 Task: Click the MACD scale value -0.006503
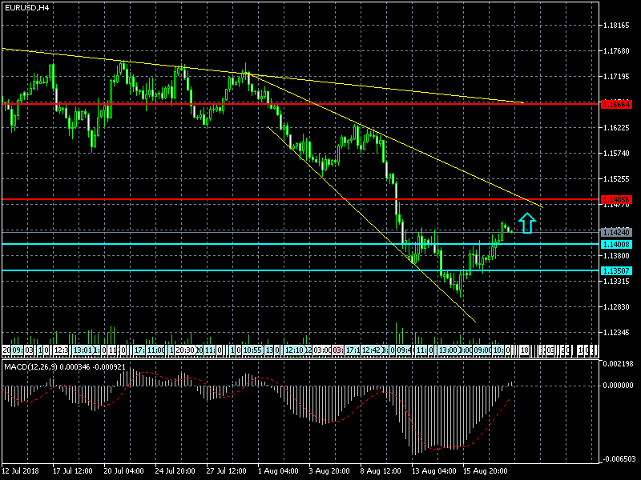tap(618, 459)
